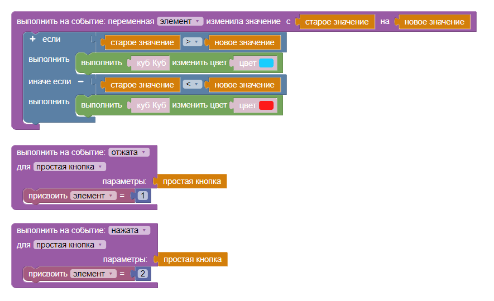
Task: Pick the cyan color swatch
Action: point(266,63)
